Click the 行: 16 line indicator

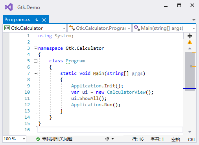138,139
